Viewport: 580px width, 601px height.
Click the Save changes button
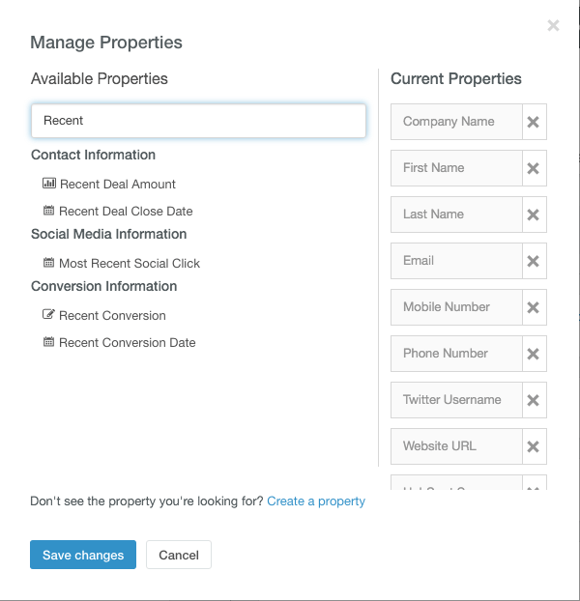click(83, 555)
